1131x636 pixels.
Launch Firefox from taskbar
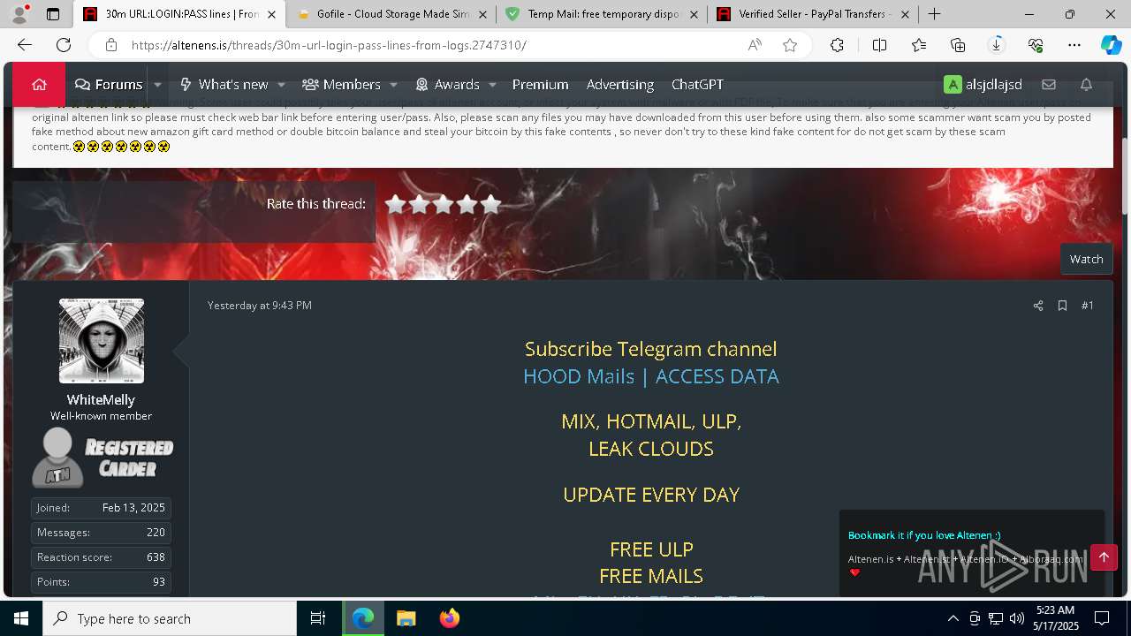(449, 618)
